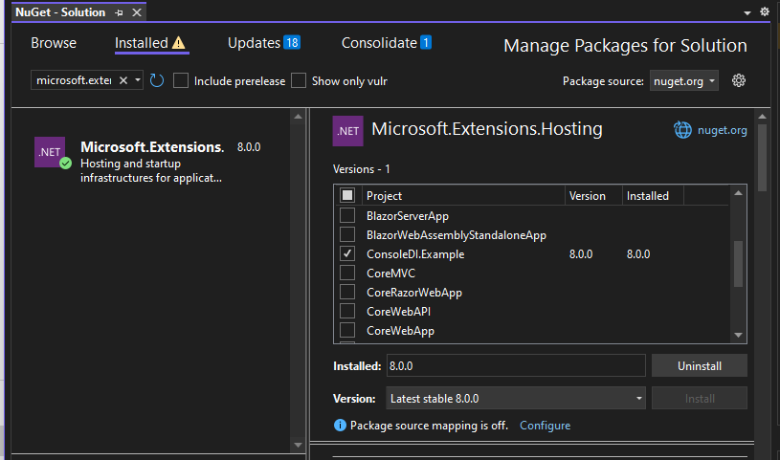Open the search box dropdown arrow

[x=138, y=81]
